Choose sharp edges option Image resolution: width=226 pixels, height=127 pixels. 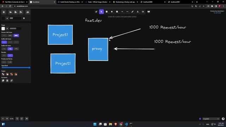click(x=4, y=56)
